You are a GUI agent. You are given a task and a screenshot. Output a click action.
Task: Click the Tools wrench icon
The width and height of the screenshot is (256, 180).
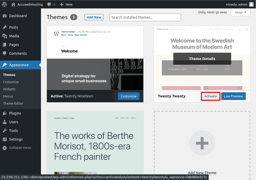[5, 131]
